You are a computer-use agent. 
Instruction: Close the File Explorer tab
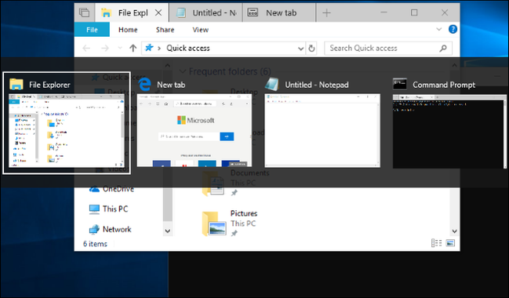(x=158, y=13)
